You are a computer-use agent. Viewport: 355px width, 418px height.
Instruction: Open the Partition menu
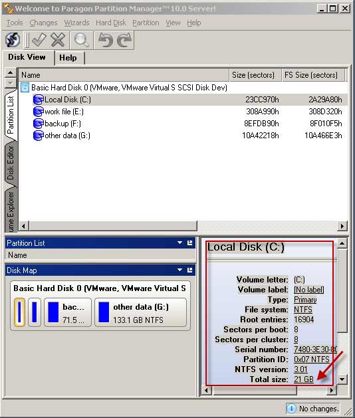click(146, 23)
